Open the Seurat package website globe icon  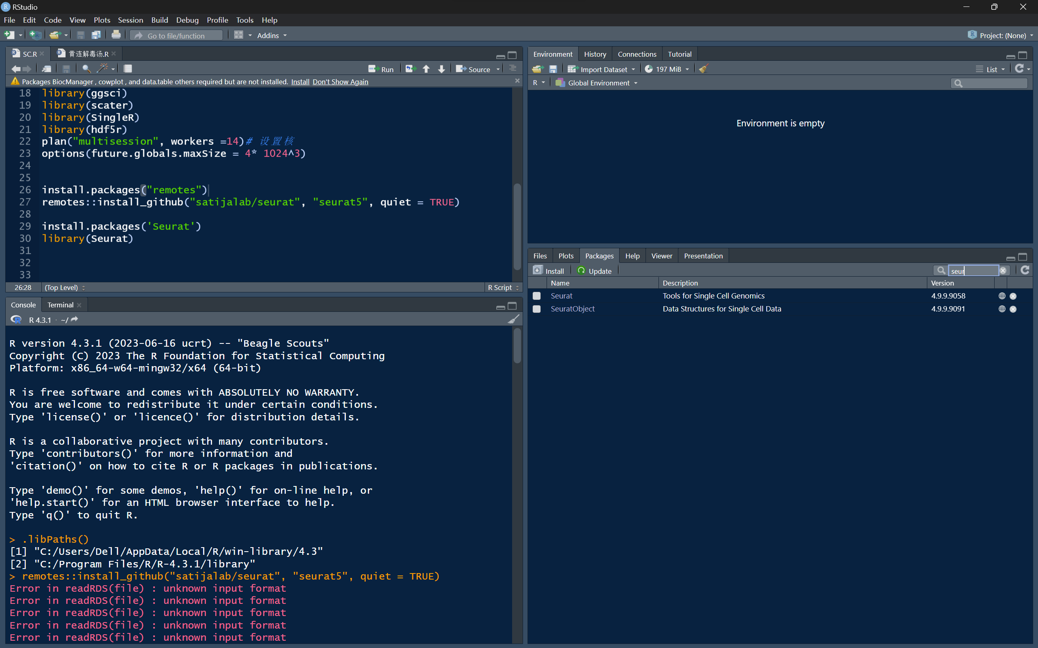tap(1001, 296)
